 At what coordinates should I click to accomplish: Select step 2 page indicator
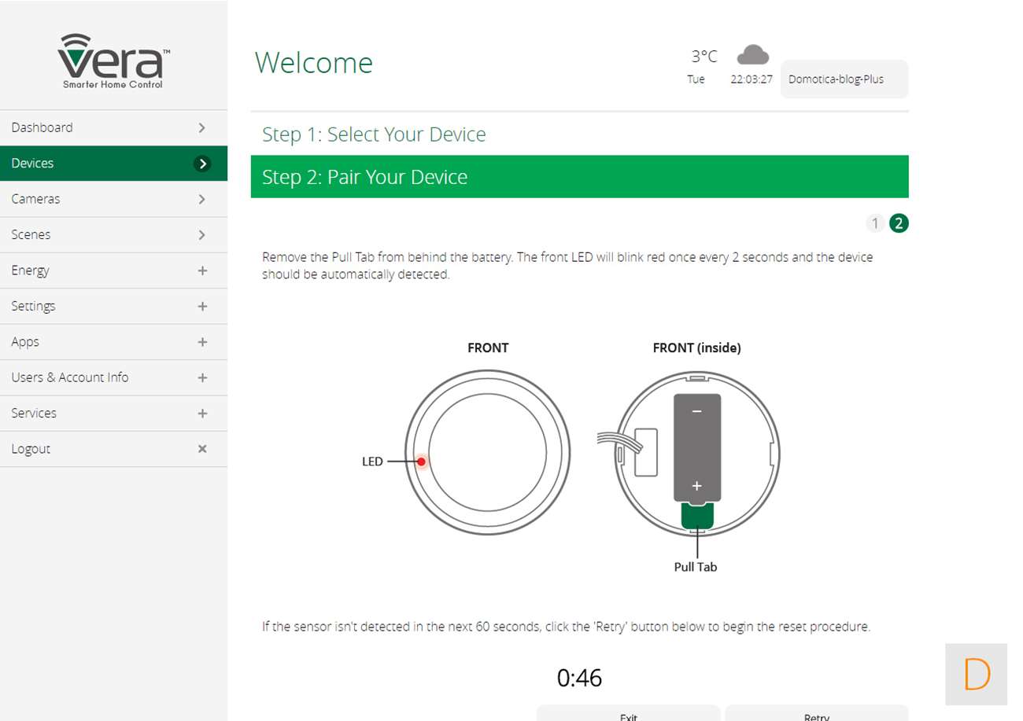(x=899, y=223)
